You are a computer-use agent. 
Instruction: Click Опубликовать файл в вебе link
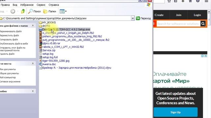click(14, 44)
